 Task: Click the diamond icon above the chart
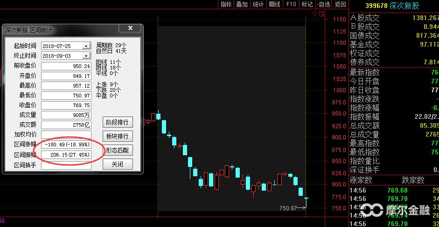(315, 14)
